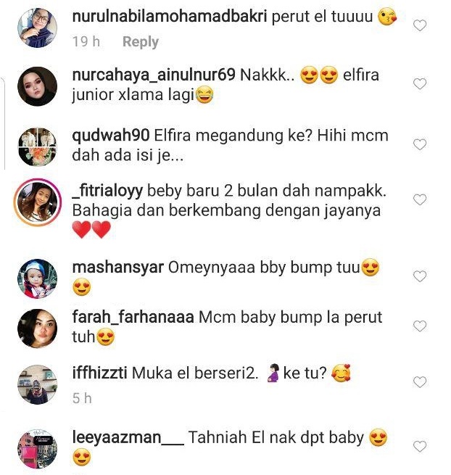451x475 pixels.
Task: Open username link farah_farhanaaa
Action: tap(133, 318)
